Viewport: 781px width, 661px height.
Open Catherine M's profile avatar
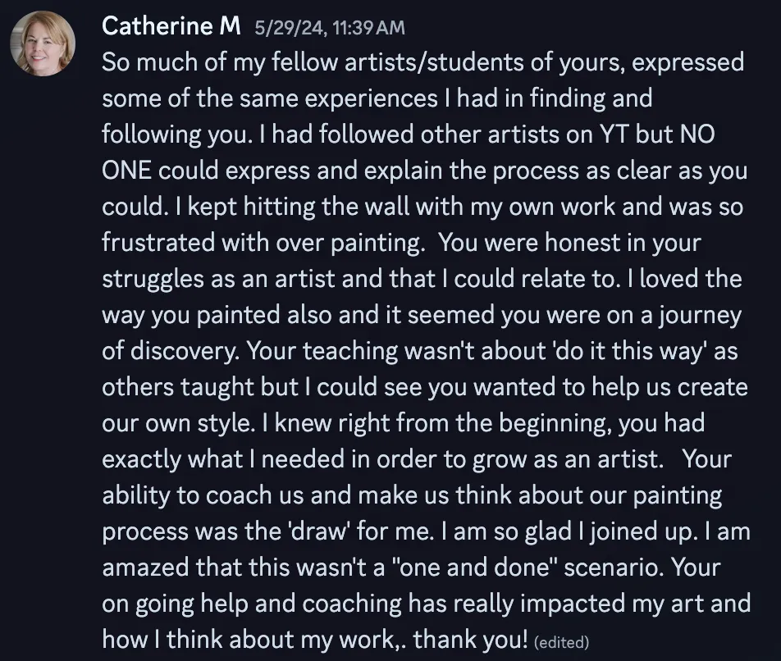43,43
